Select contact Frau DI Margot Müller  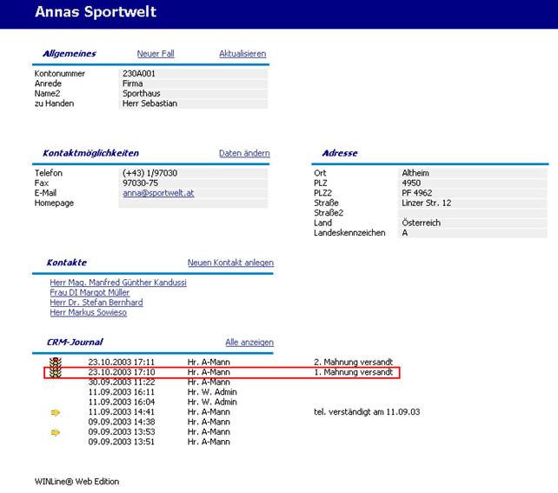pos(90,293)
